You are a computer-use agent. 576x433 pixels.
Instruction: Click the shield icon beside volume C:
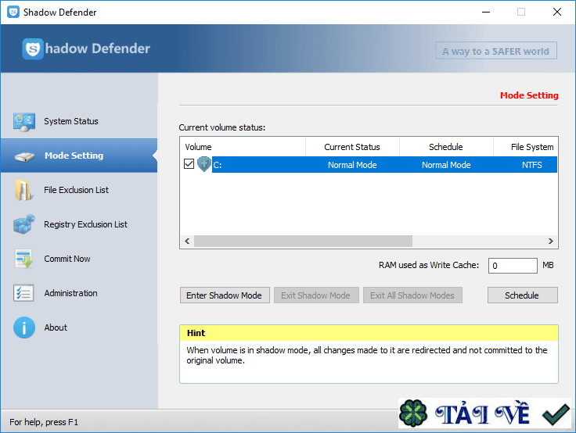point(204,165)
